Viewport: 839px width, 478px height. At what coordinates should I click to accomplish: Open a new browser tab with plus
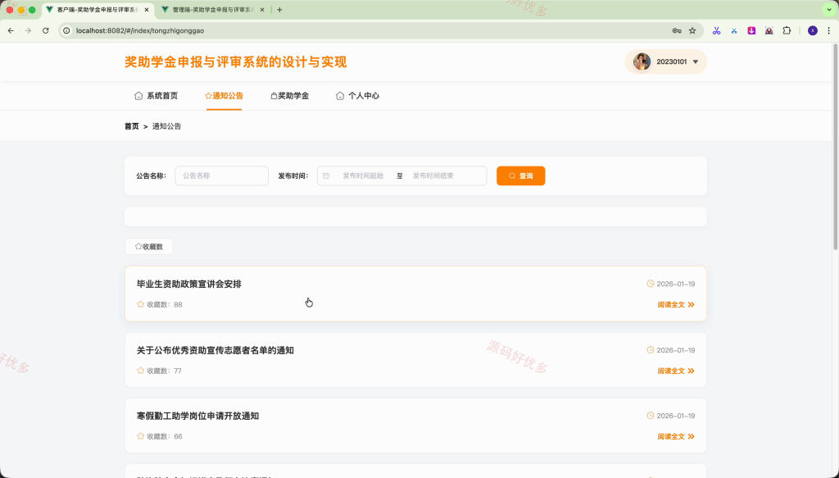point(279,10)
